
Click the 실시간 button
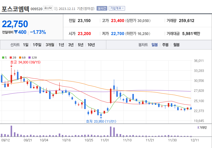pyautogui.click(x=102, y=8)
